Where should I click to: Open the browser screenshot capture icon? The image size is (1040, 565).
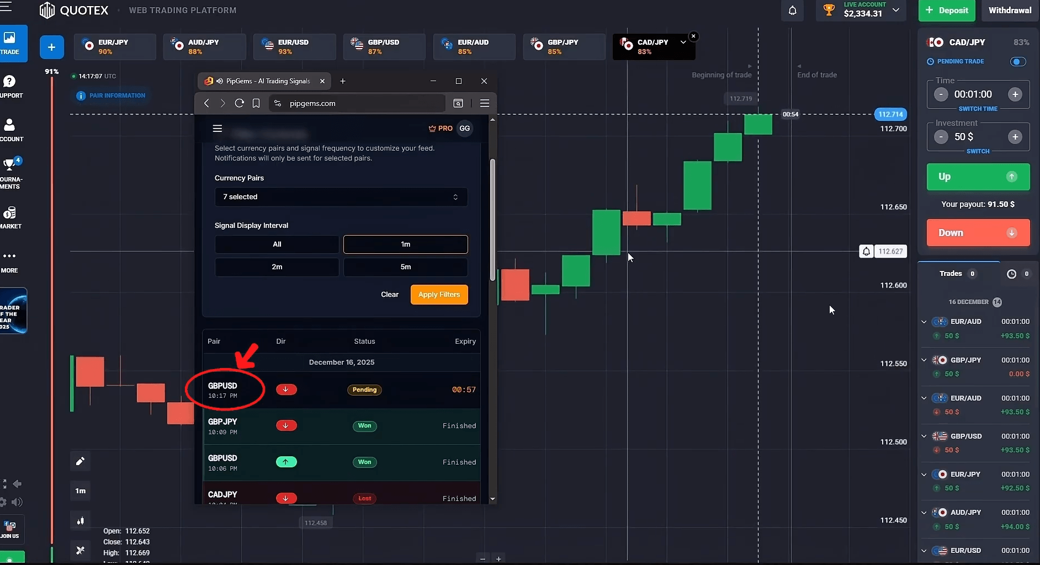458,103
